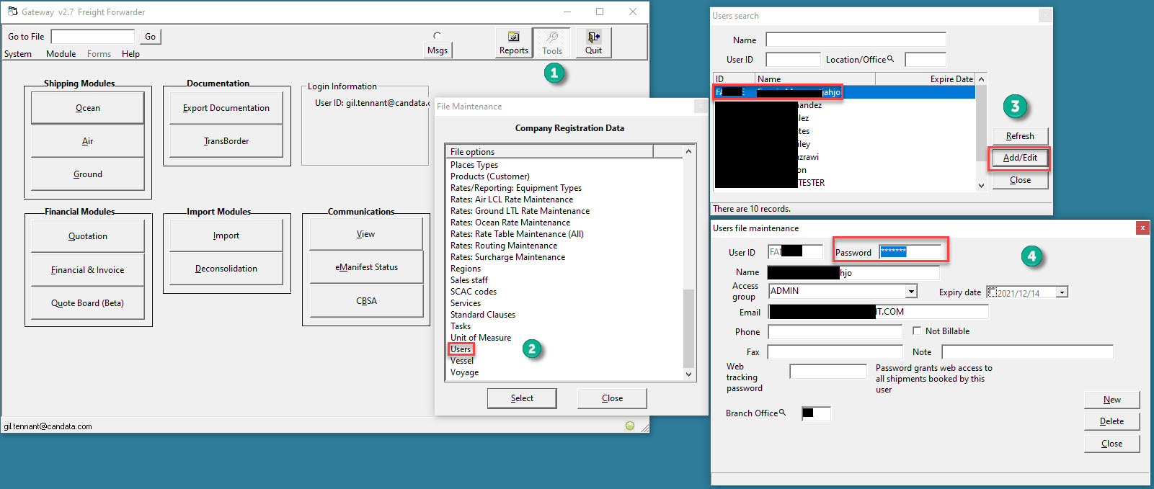The width and height of the screenshot is (1154, 489).
Task: Click the Note input field
Action: [x=1027, y=352]
